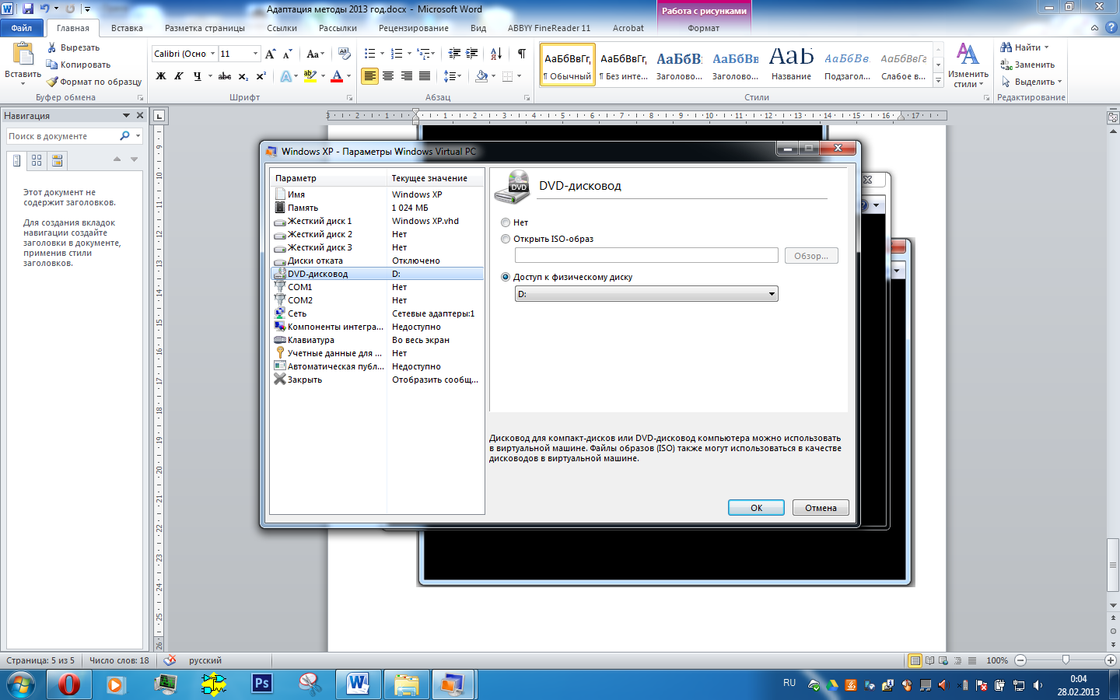Center the paragraph text
The height and width of the screenshot is (700, 1120).
[x=388, y=76]
